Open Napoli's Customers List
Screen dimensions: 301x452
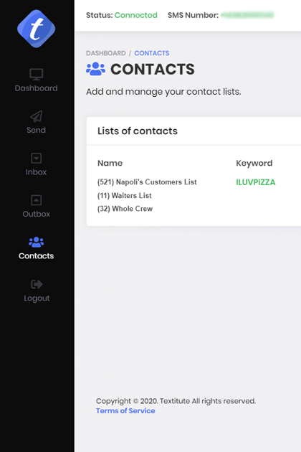147,182
